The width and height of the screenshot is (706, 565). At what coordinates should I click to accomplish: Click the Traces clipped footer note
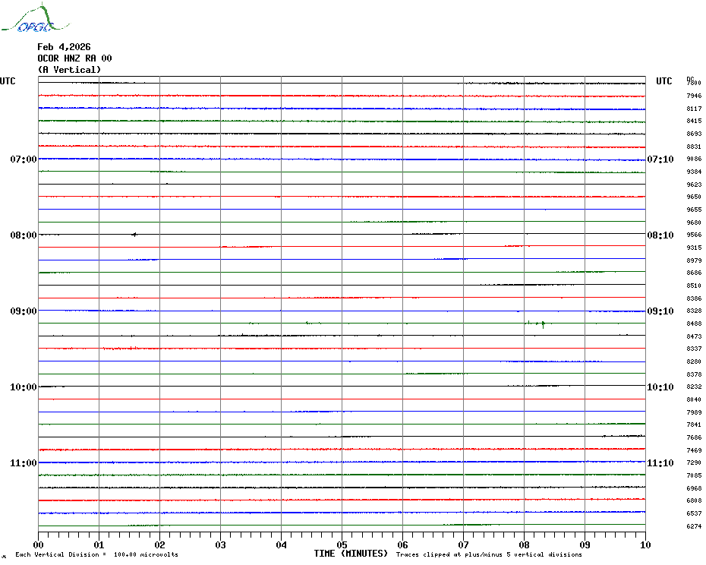click(x=489, y=554)
